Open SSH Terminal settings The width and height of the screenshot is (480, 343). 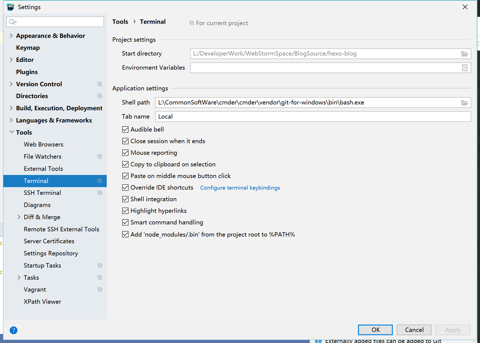pos(42,193)
